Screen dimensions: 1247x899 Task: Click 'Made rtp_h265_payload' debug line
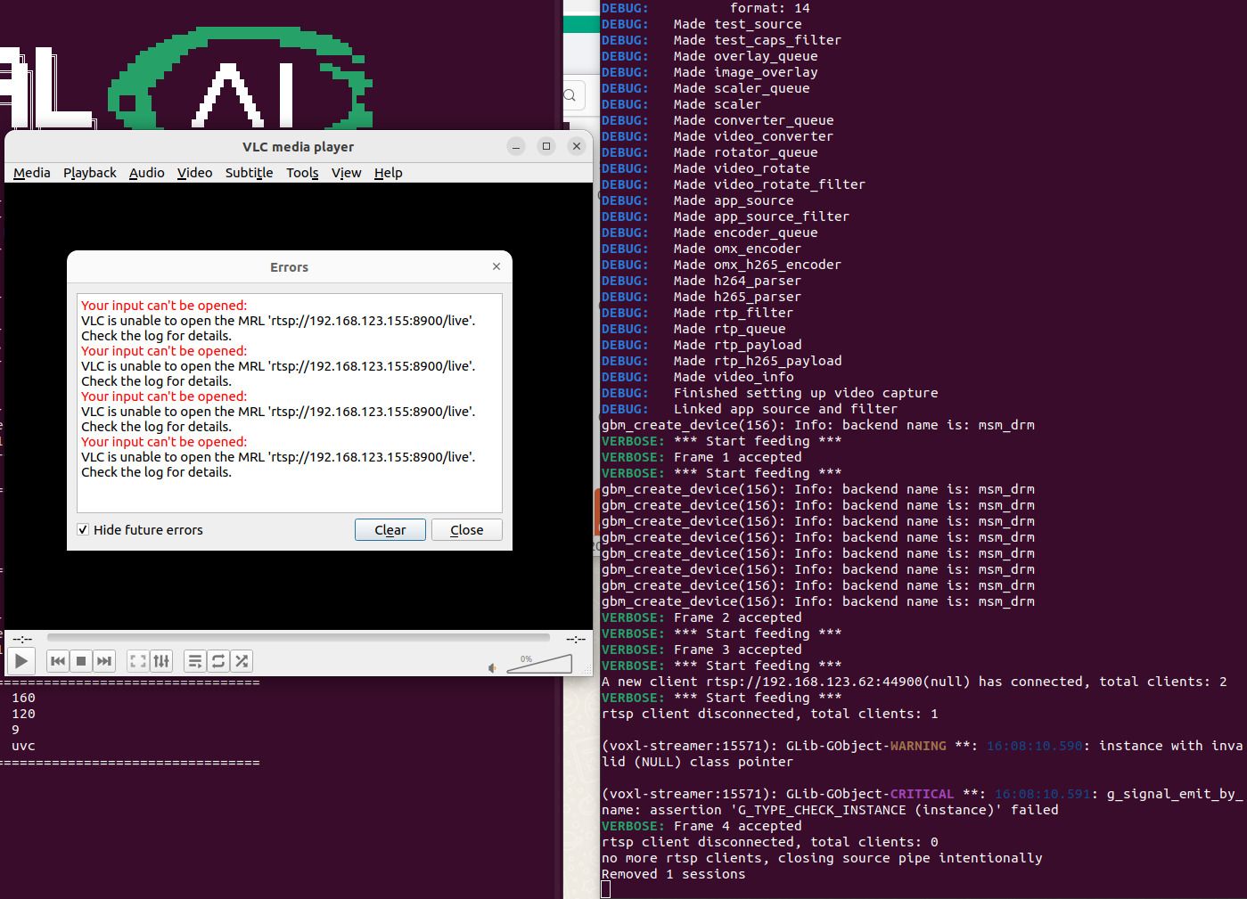pyautogui.click(x=758, y=361)
